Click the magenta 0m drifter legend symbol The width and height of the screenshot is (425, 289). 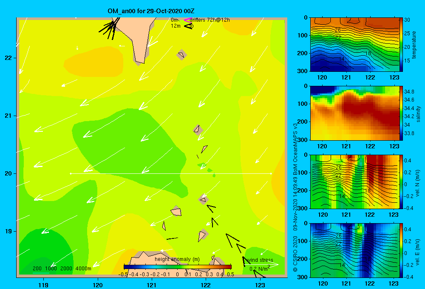coord(187,20)
